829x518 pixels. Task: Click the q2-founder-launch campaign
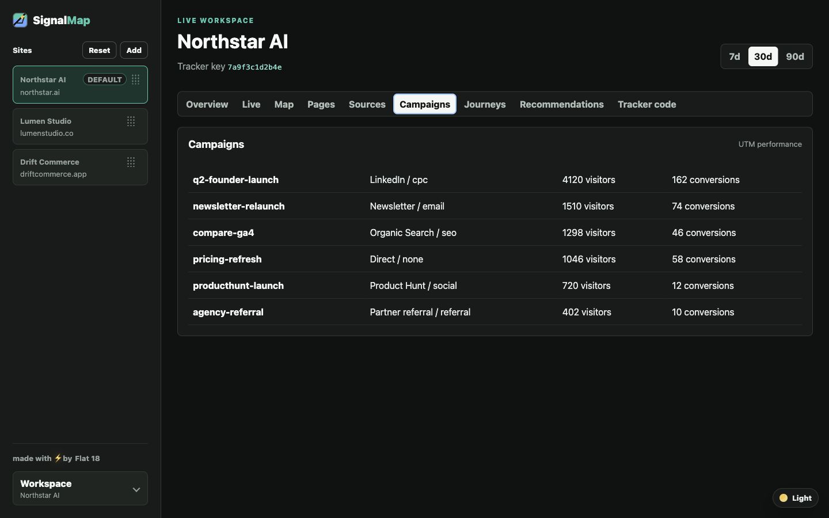point(235,180)
